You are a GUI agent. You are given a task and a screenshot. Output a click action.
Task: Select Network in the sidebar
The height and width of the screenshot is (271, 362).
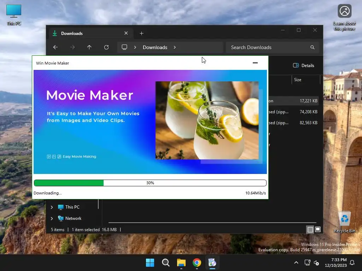click(x=70, y=218)
